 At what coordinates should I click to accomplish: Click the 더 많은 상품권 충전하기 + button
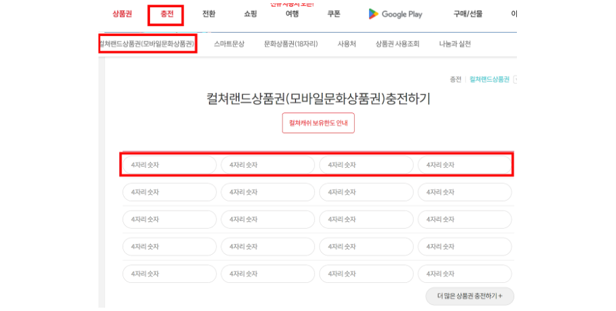pyautogui.click(x=469, y=296)
